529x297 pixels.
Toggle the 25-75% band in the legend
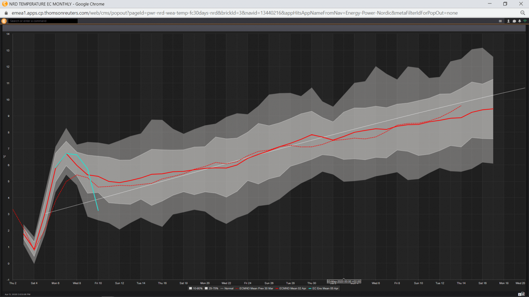(x=211, y=288)
